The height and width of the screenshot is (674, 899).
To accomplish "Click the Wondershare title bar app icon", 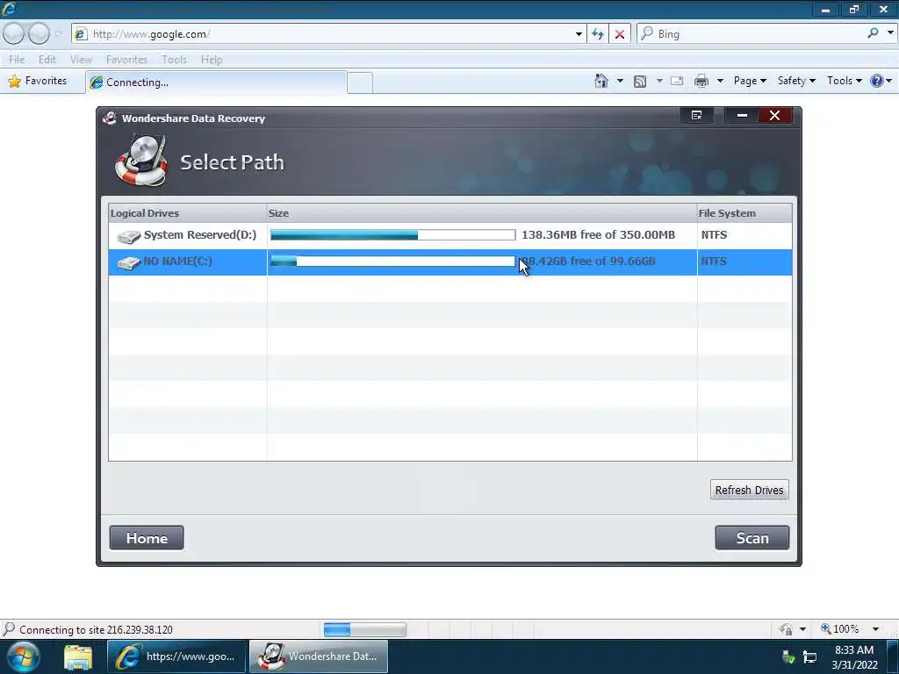I will point(110,118).
